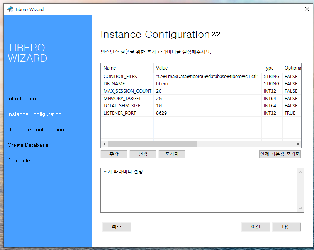Select the MEMORY_TARGET parameter row
314x250 pixels.
tap(201, 99)
